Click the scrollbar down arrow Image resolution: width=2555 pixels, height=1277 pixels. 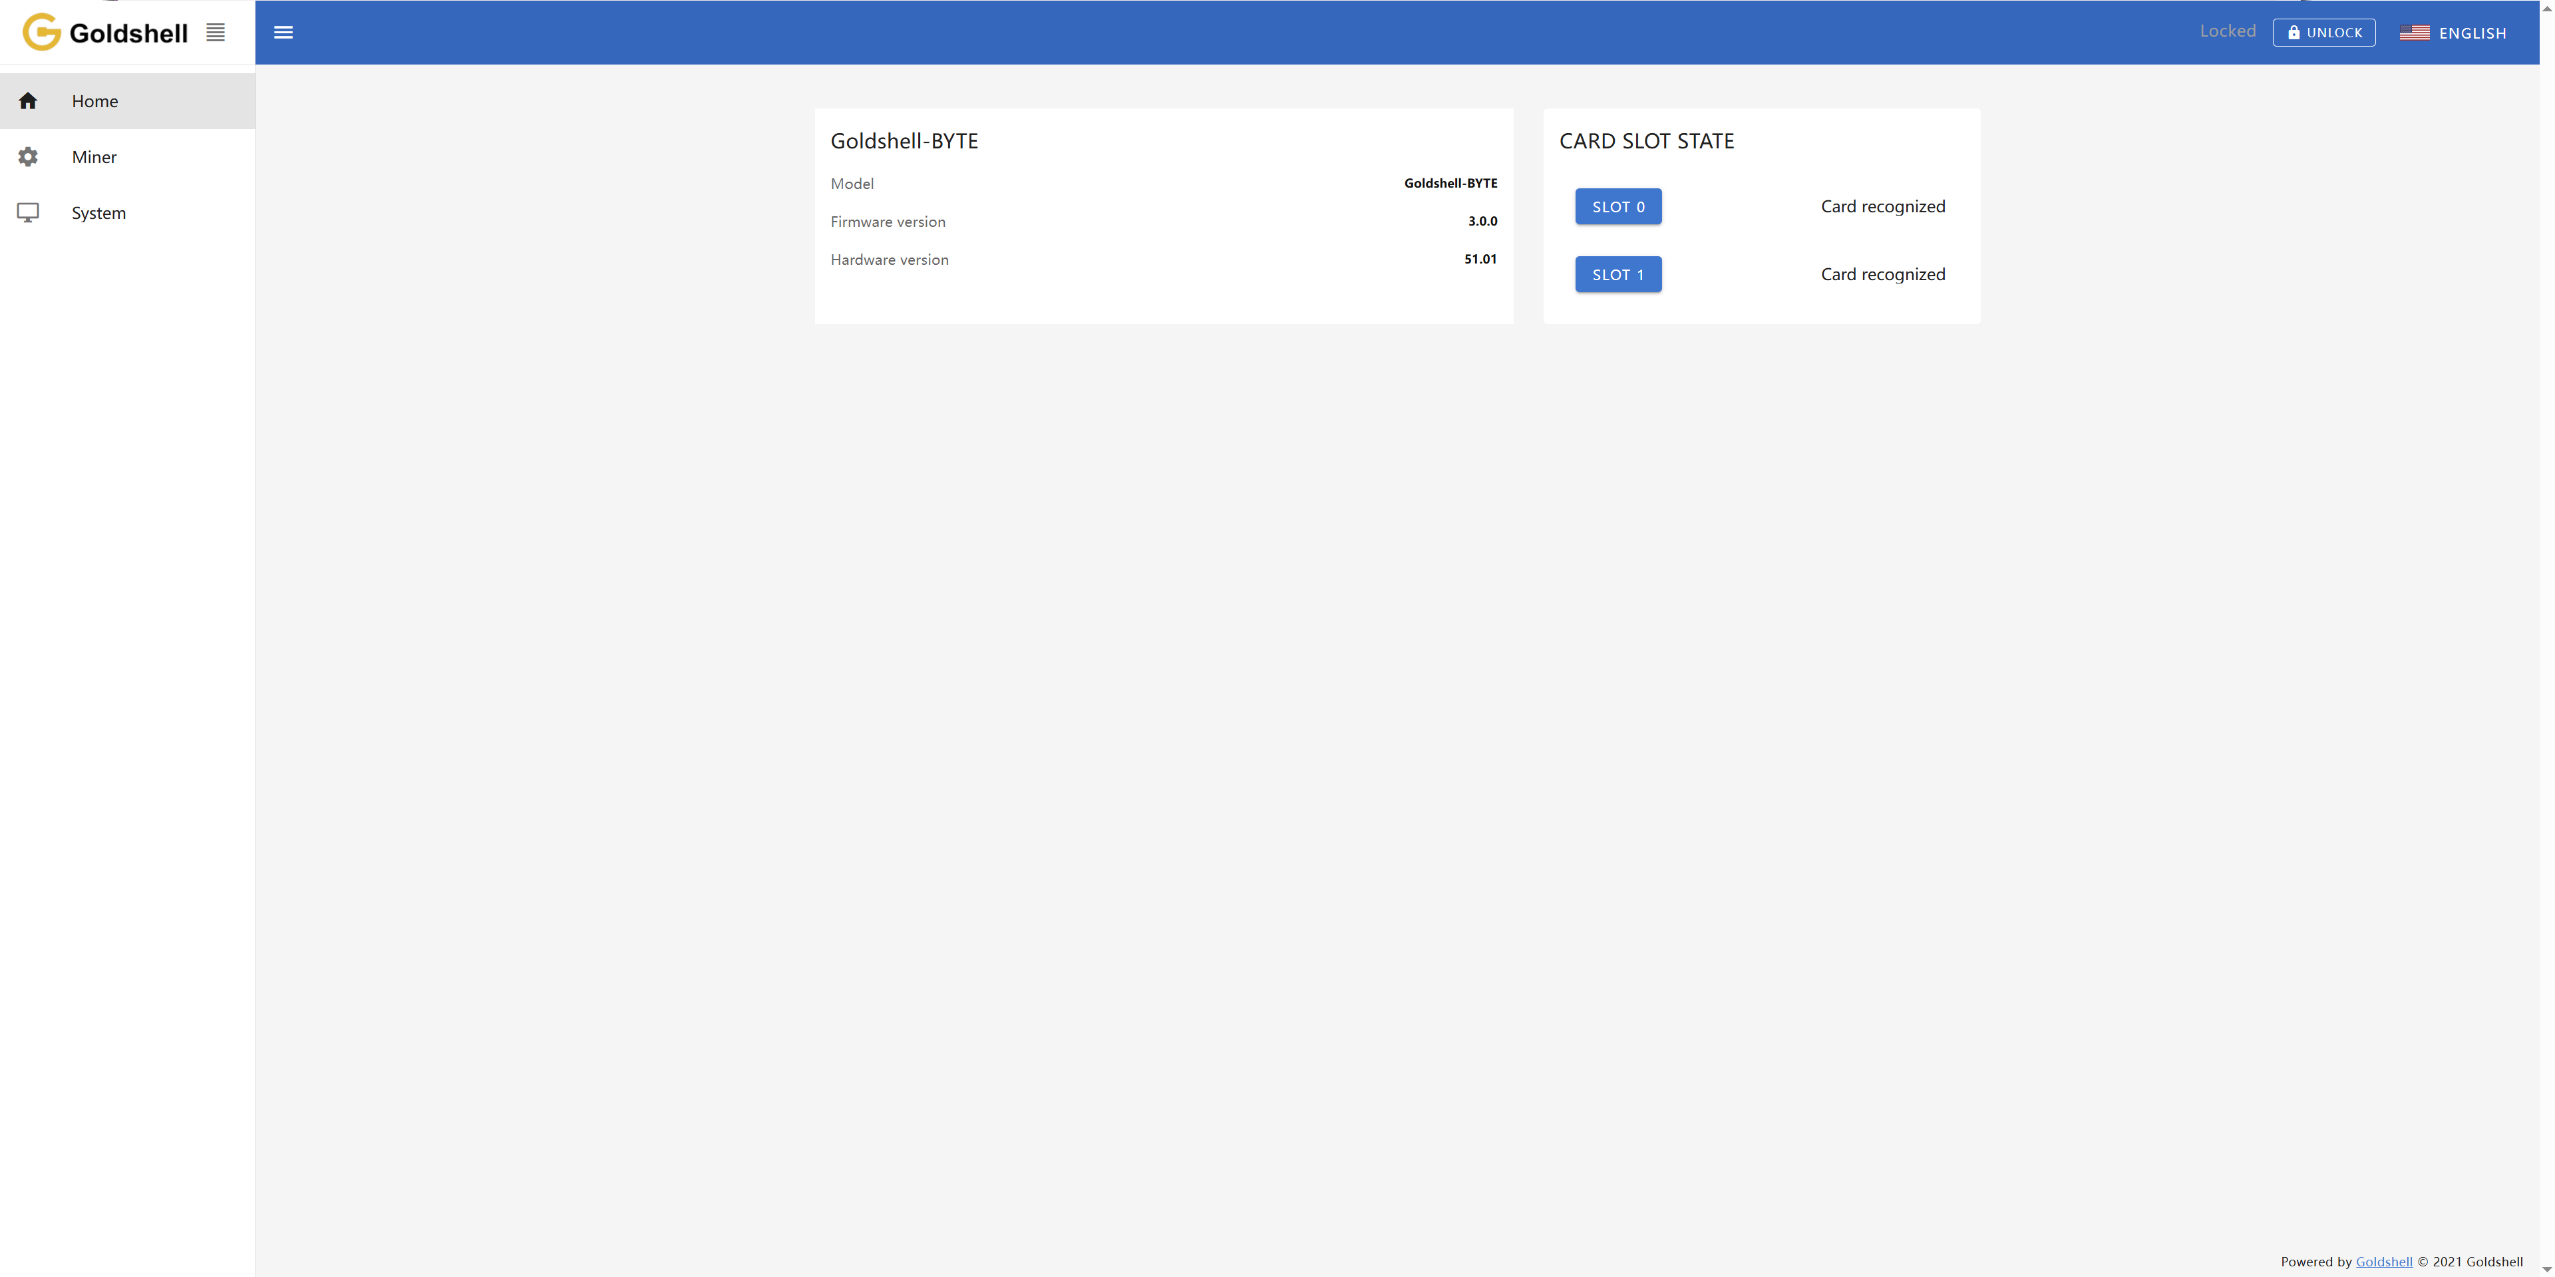2546,1270
